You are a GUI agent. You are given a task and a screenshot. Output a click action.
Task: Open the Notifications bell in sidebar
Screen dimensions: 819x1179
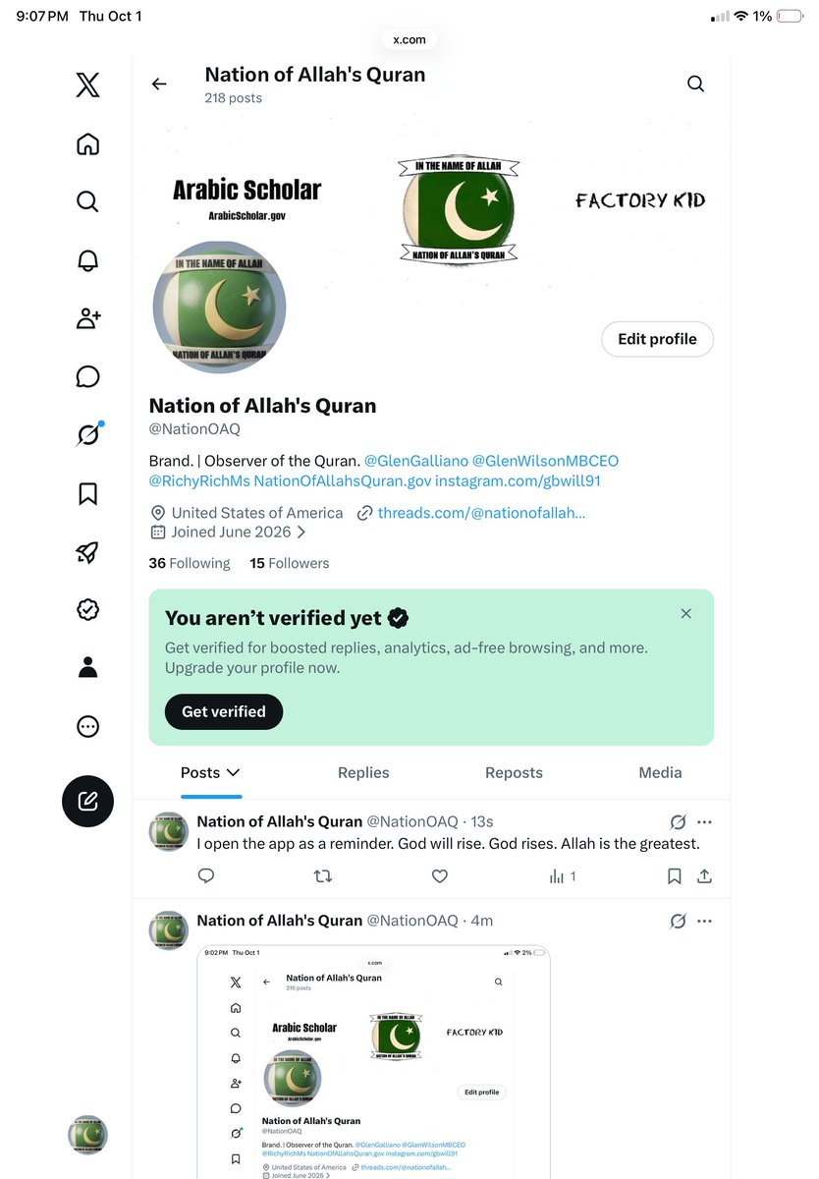pos(87,260)
